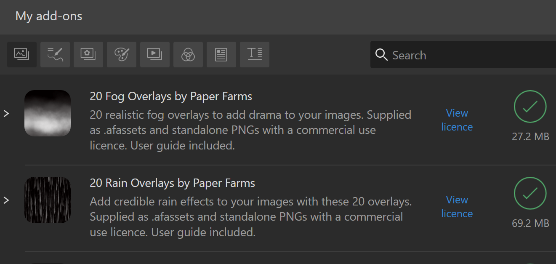Select the '20 Rain Overlays by Paper Farms' title

point(173,183)
